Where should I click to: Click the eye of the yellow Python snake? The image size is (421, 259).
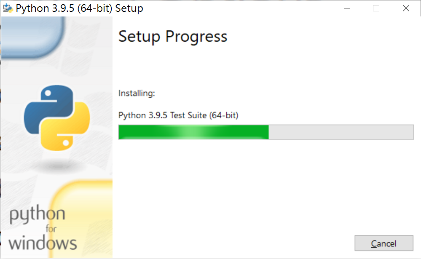(x=66, y=143)
